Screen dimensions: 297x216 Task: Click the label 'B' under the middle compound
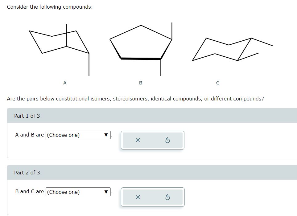coord(141,82)
